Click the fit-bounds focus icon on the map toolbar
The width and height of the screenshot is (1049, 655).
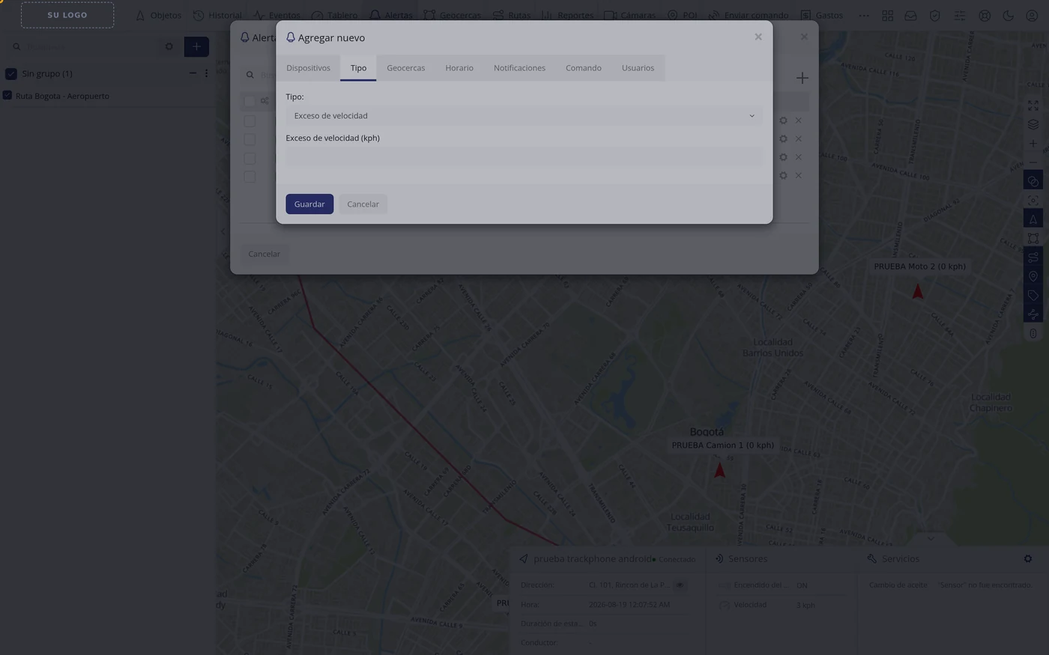(x=1033, y=200)
